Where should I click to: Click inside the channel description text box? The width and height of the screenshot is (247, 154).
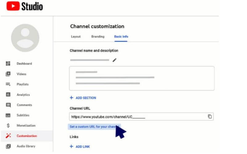[142, 78]
